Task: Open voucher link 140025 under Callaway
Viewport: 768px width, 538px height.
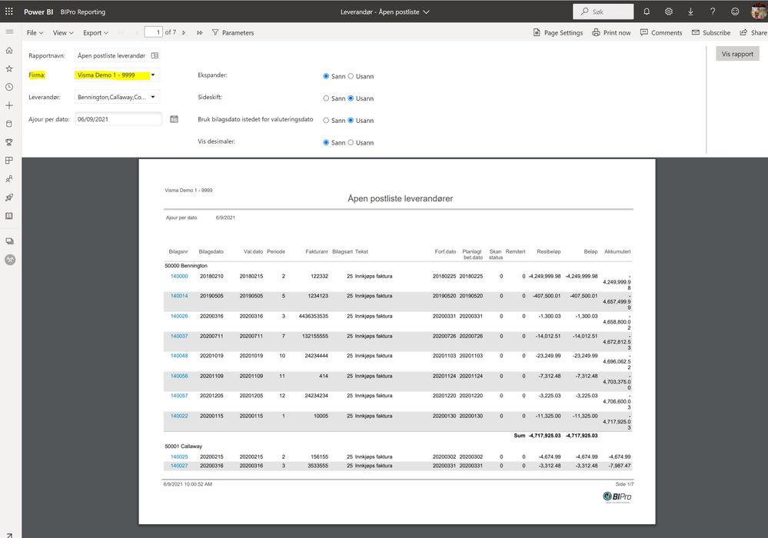Action: click(x=179, y=457)
